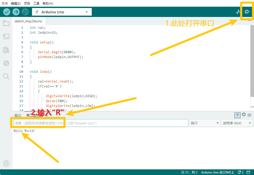Image resolution: width=254 pixels, height=175 pixels.
Task: Open the Debug sidebar panel icon
Action: [x=6, y=63]
